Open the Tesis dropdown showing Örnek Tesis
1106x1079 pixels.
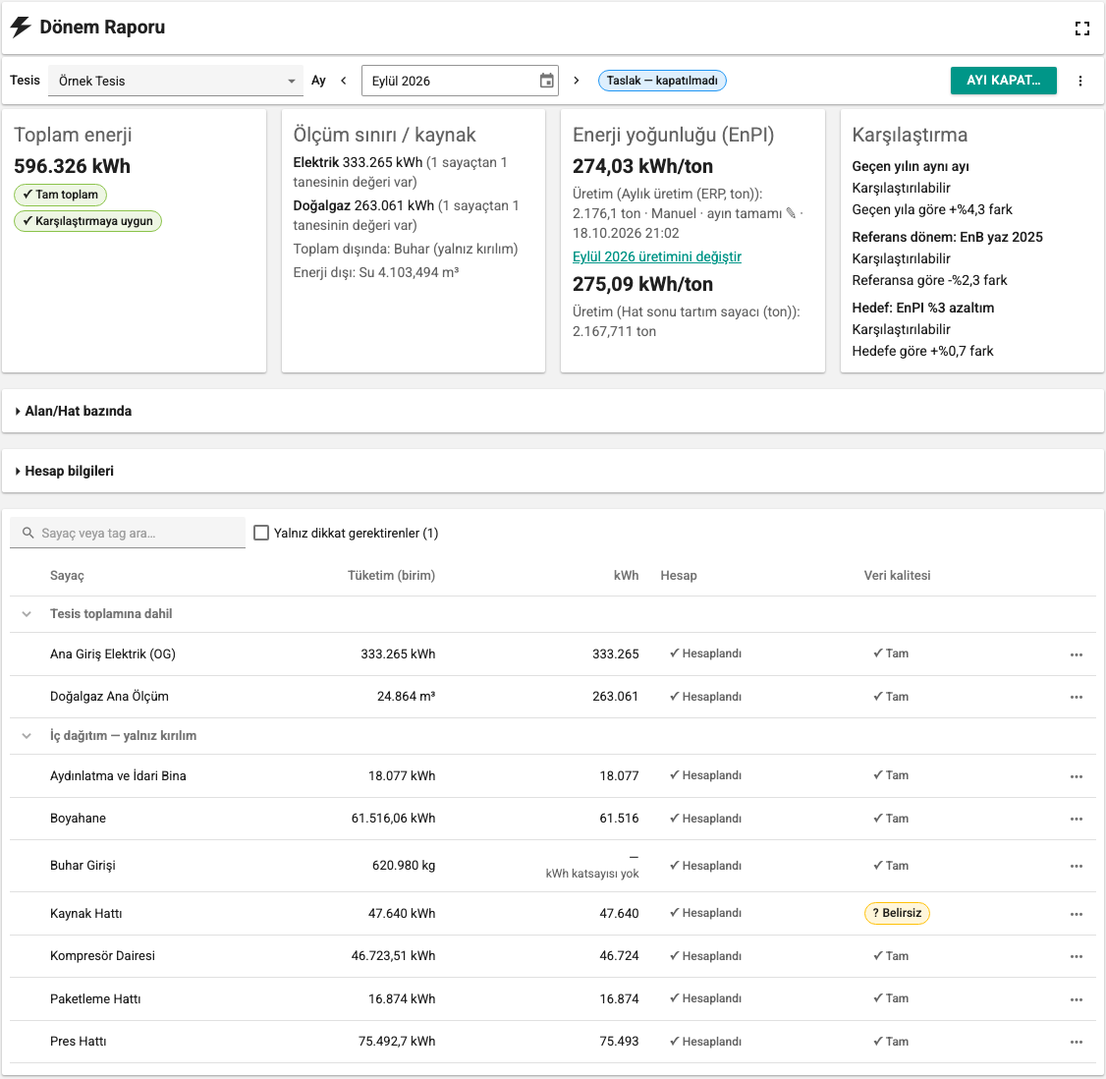(x=176, y=81)
